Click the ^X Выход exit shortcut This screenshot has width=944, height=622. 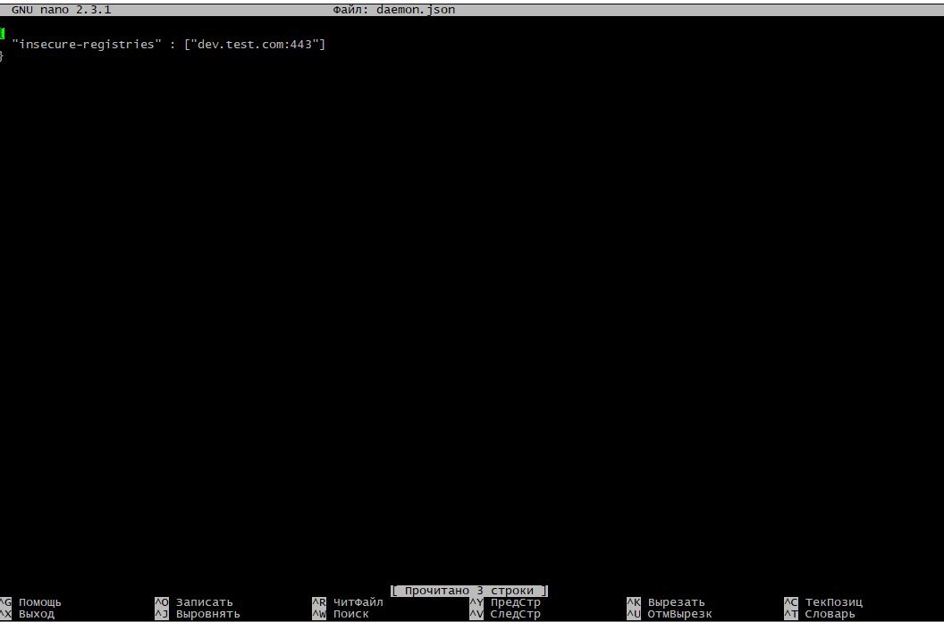[x=27, y=614]
